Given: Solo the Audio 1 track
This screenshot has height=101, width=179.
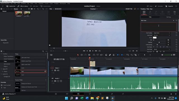Looking at the screenshot, I should (58, 81).
